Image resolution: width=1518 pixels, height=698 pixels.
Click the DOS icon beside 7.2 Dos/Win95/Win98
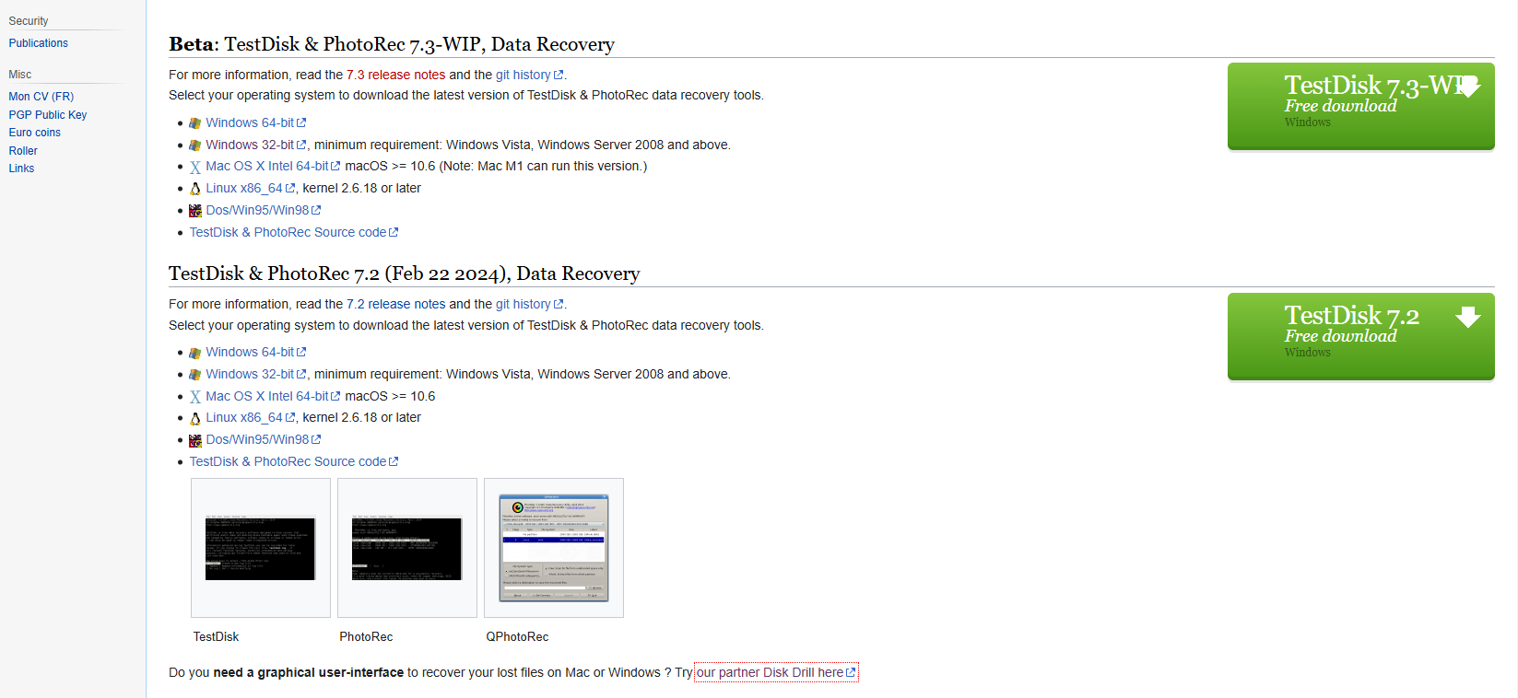click(x=195, y=440)
